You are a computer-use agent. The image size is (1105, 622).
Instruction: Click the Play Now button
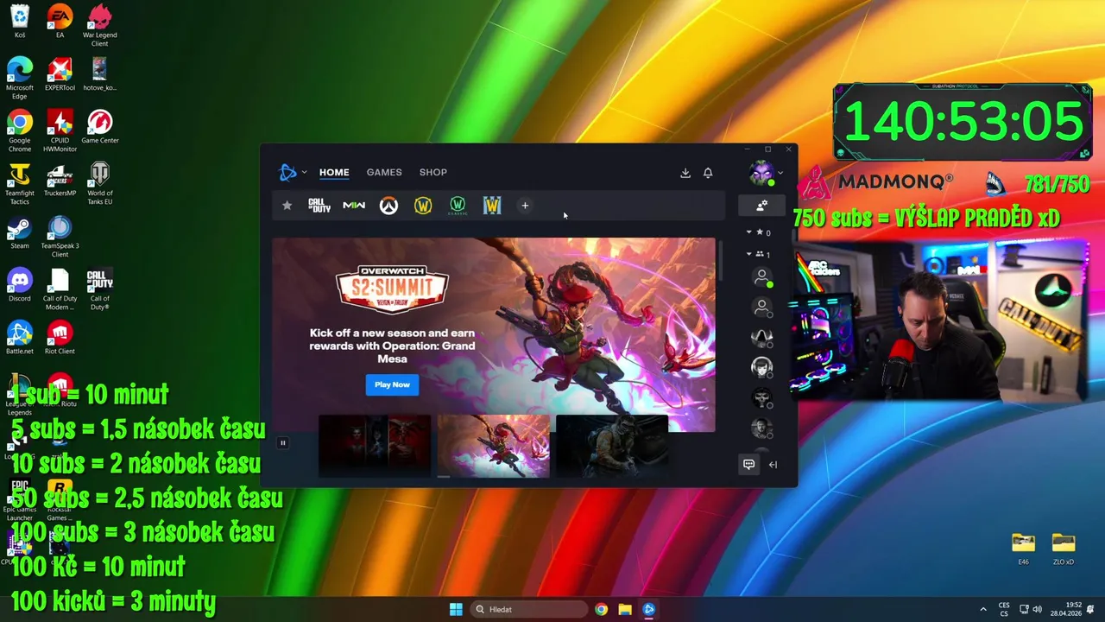392,384
